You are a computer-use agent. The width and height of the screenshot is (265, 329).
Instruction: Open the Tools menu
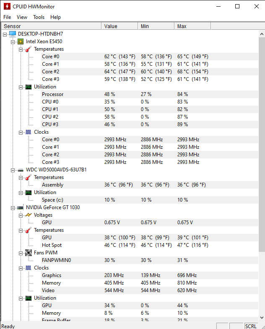coord(39,17)
